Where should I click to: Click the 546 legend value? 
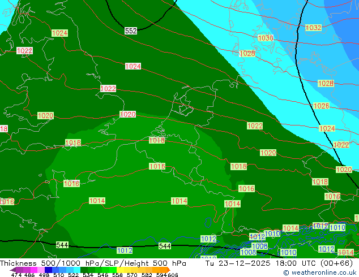point(103,275)
